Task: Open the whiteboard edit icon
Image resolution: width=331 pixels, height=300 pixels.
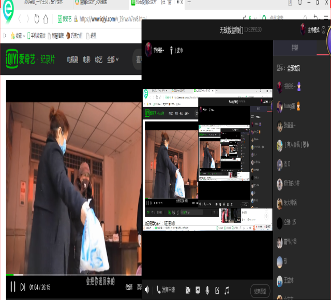Action: click(217, 290)
